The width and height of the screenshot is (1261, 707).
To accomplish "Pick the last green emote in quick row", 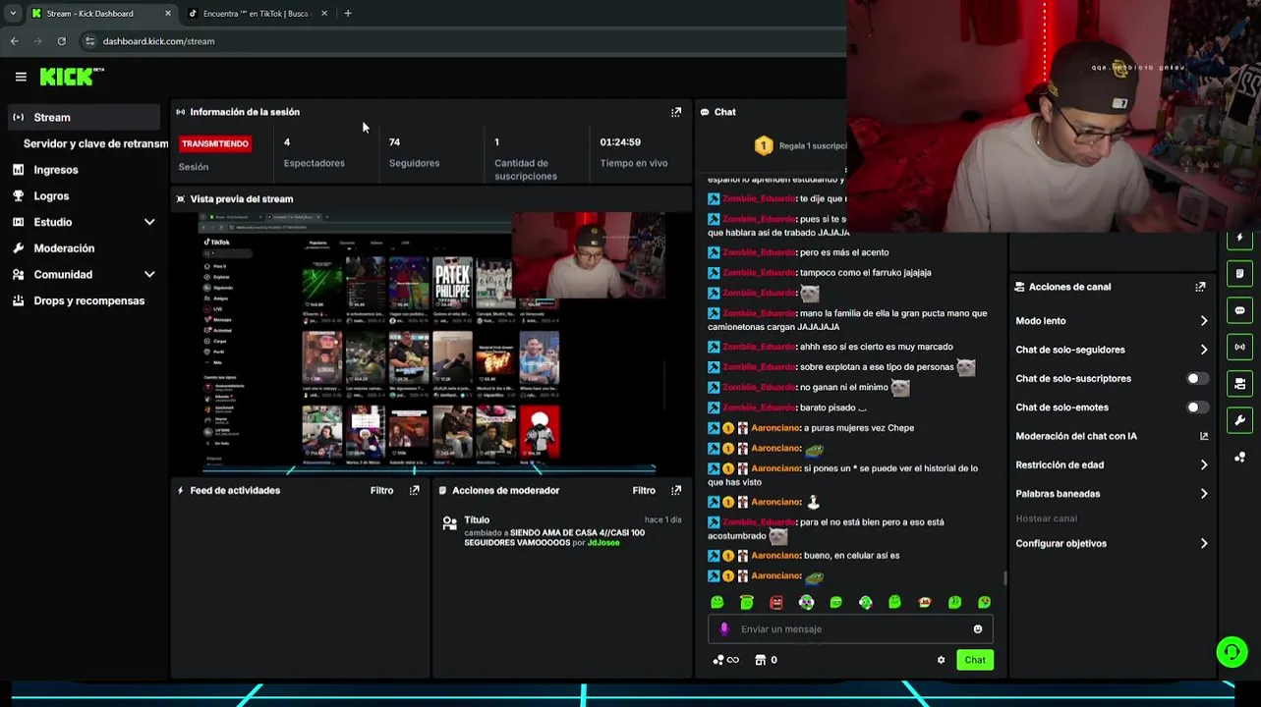I will point(984,602).
